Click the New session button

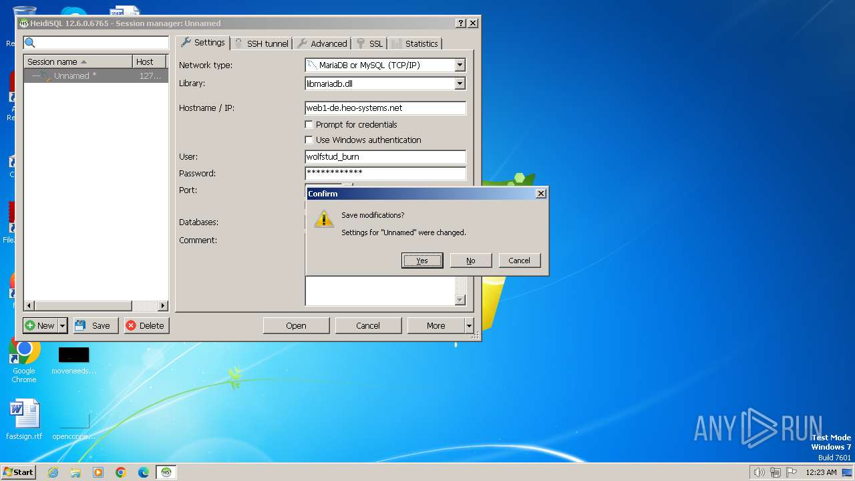click(x=40, y=325)
